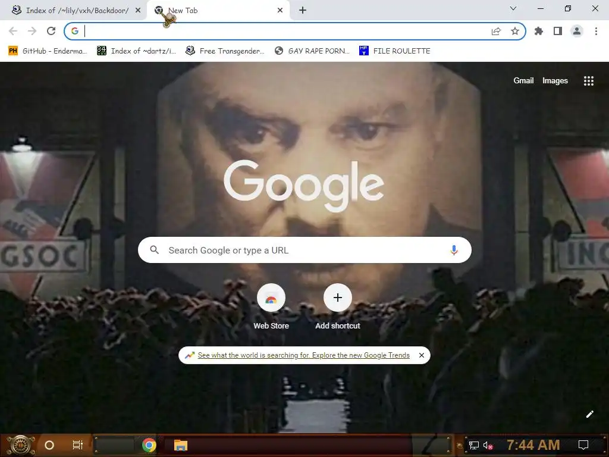Open the Web Store shortcut
The height and width of the screenshot is (457, 609).
(x=271, y=306)
